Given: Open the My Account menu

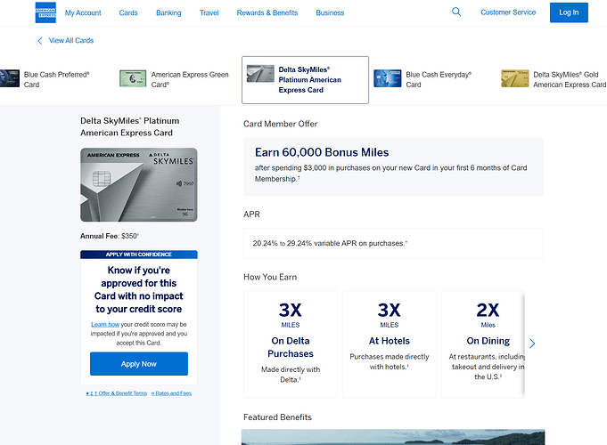Looking at the screenshot, I should (83, 13).
